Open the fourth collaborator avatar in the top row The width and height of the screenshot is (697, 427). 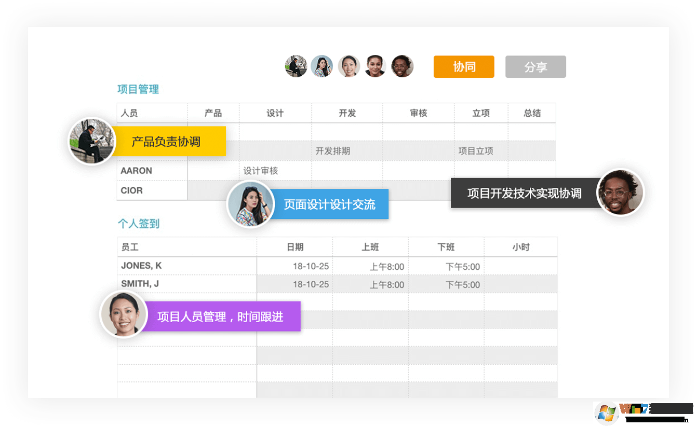click(x=375, y=66)
